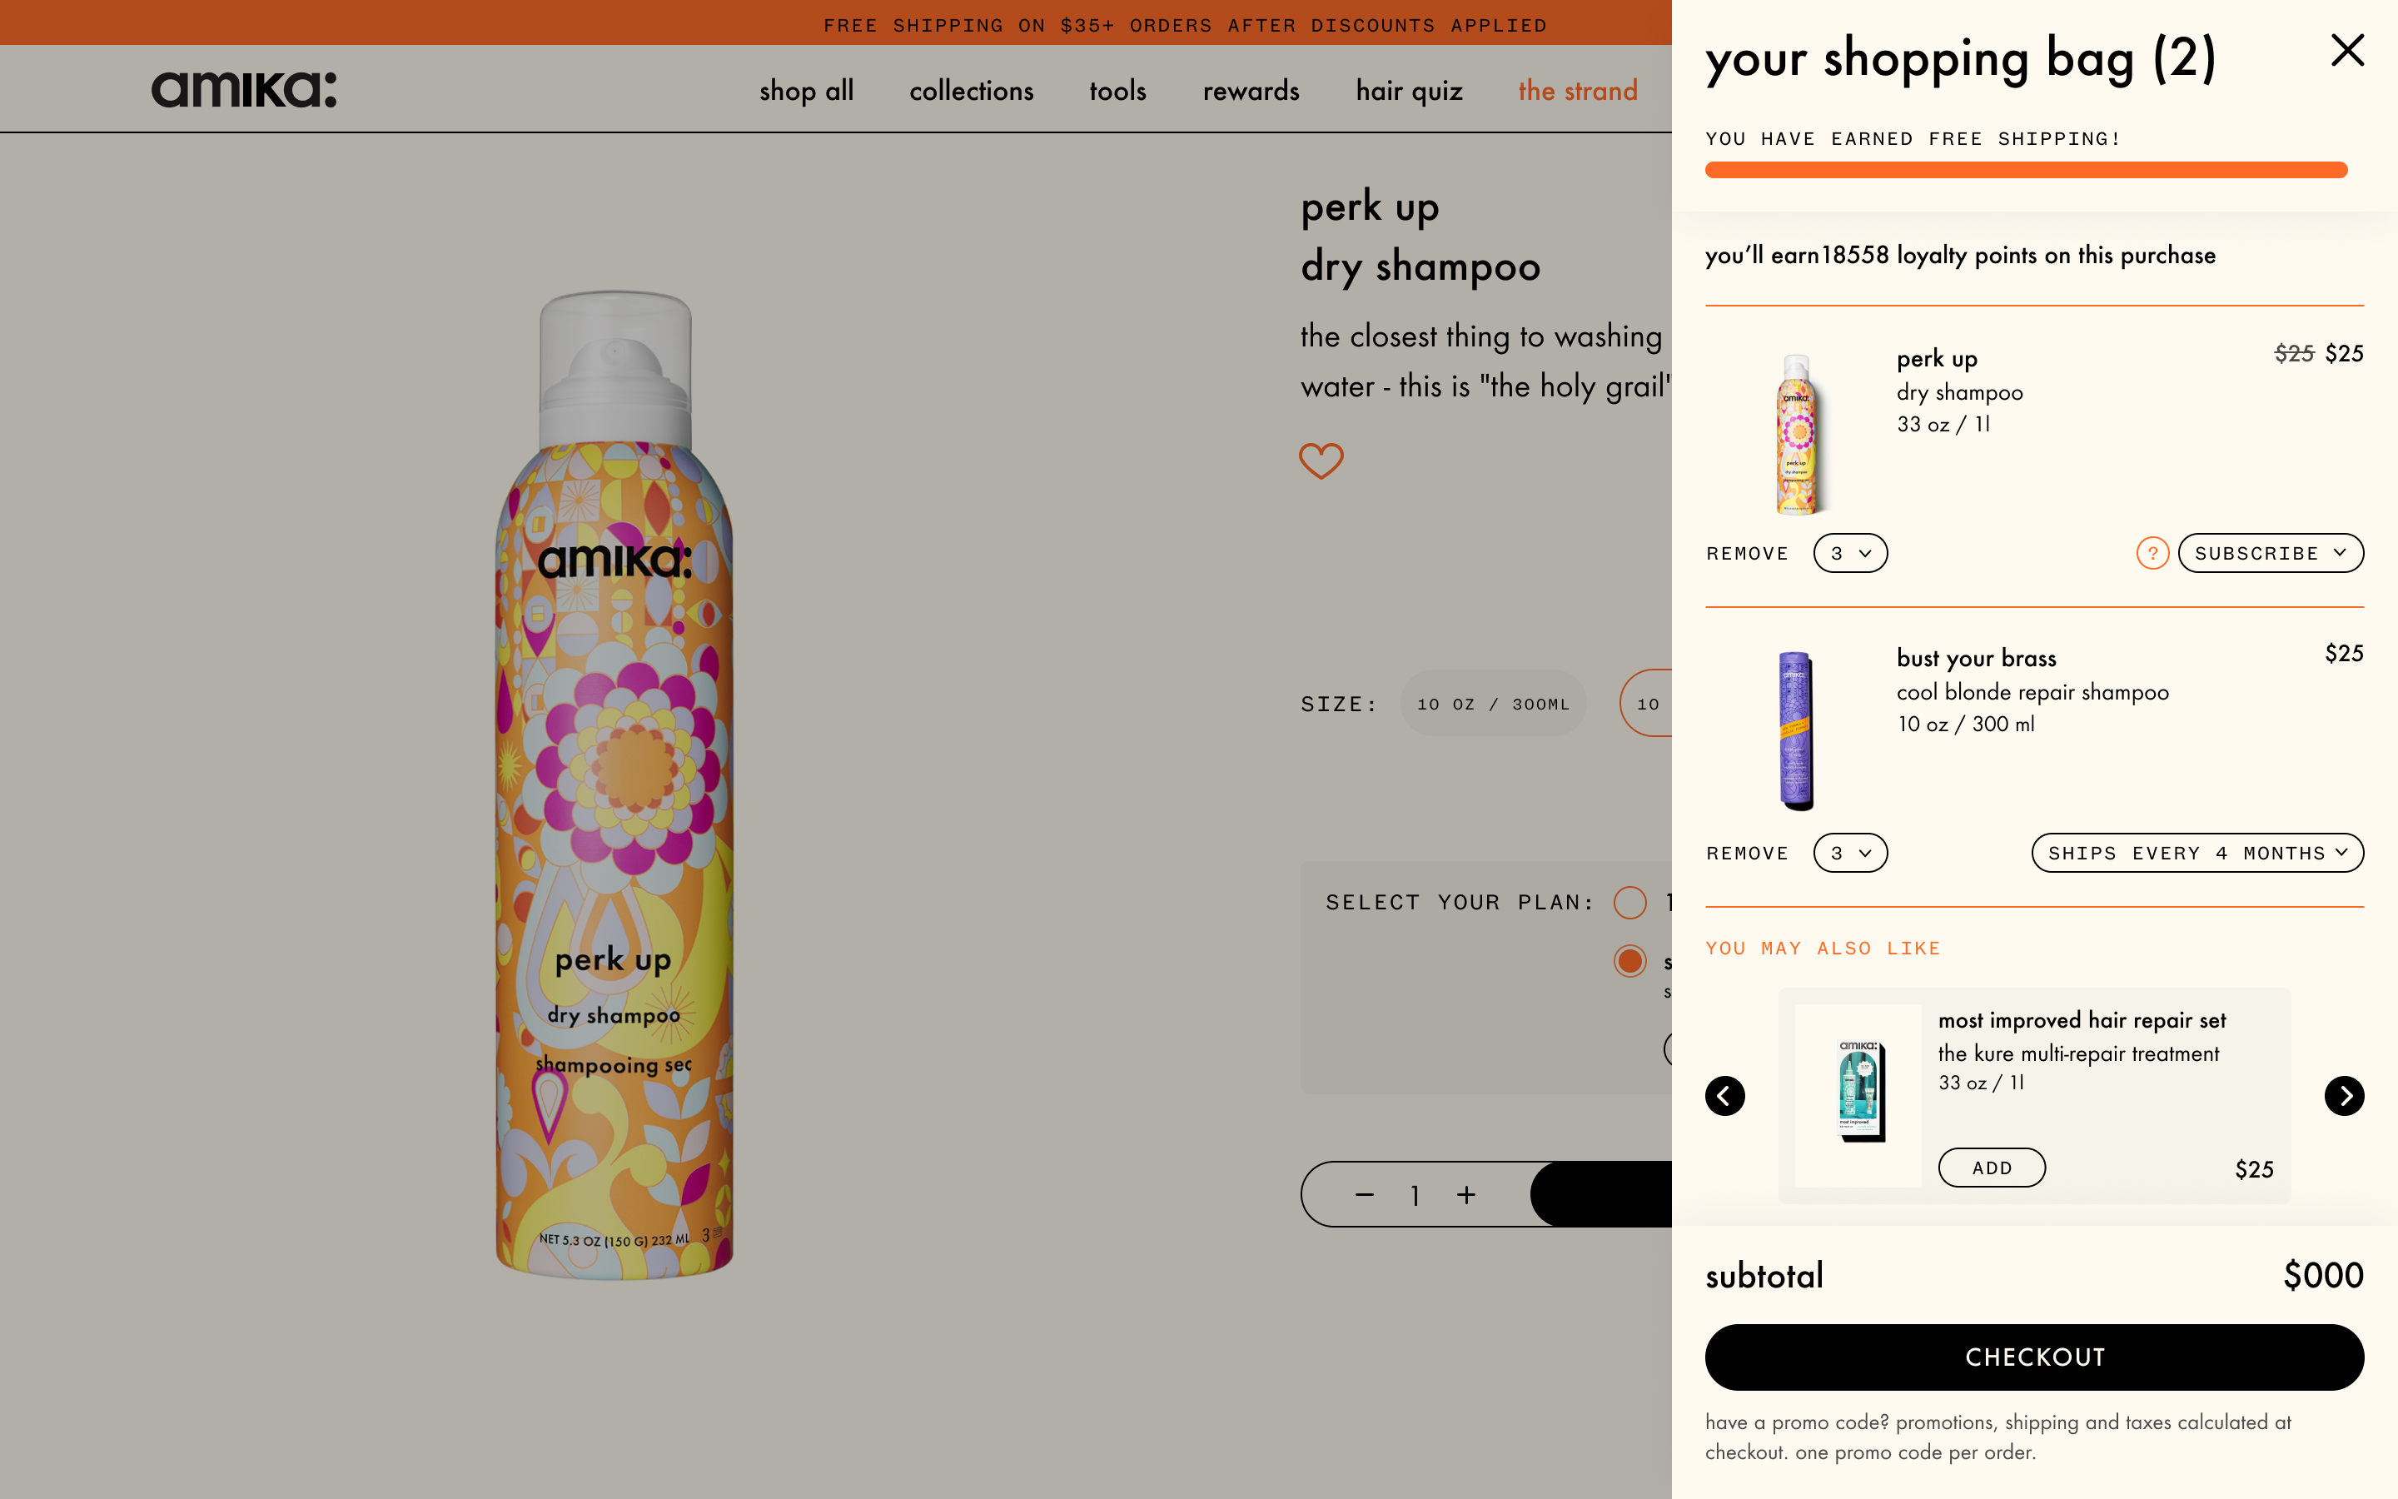Open perk up quantity dropdown
The width and height of the screenshot is (2398, 1499).
tap(1850, 553)
